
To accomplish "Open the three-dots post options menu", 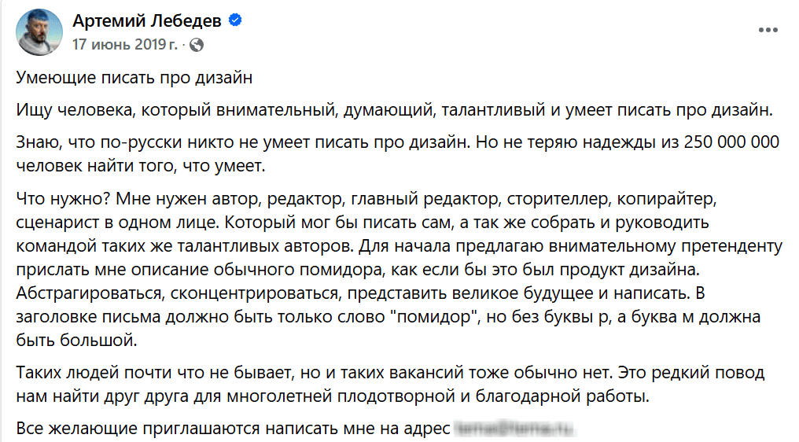I will click(x=768, y=30).
